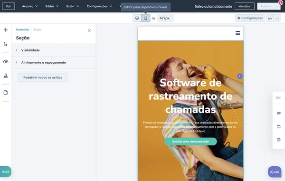
Task: Select the mobile device view icon
Action: point(146,18)
